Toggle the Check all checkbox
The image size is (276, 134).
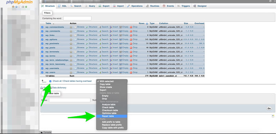point(50,81)
